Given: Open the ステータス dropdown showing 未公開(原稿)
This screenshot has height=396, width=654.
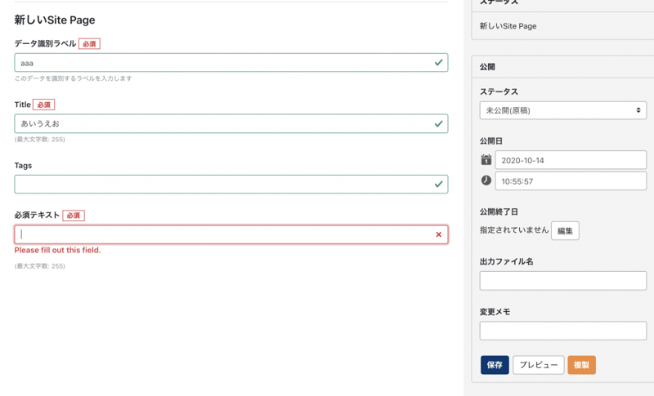Looking at the screenshot, I should coord(562,110).
